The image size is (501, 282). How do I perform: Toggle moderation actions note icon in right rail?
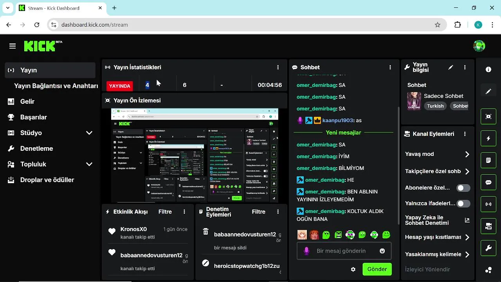click(x=488, y=160)
